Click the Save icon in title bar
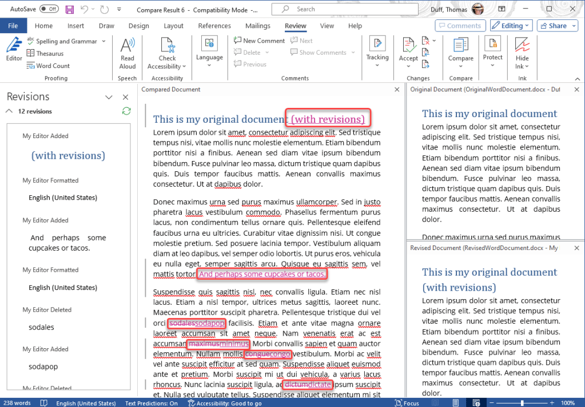Viewport: 585px width, 407px height. [70, 9]
